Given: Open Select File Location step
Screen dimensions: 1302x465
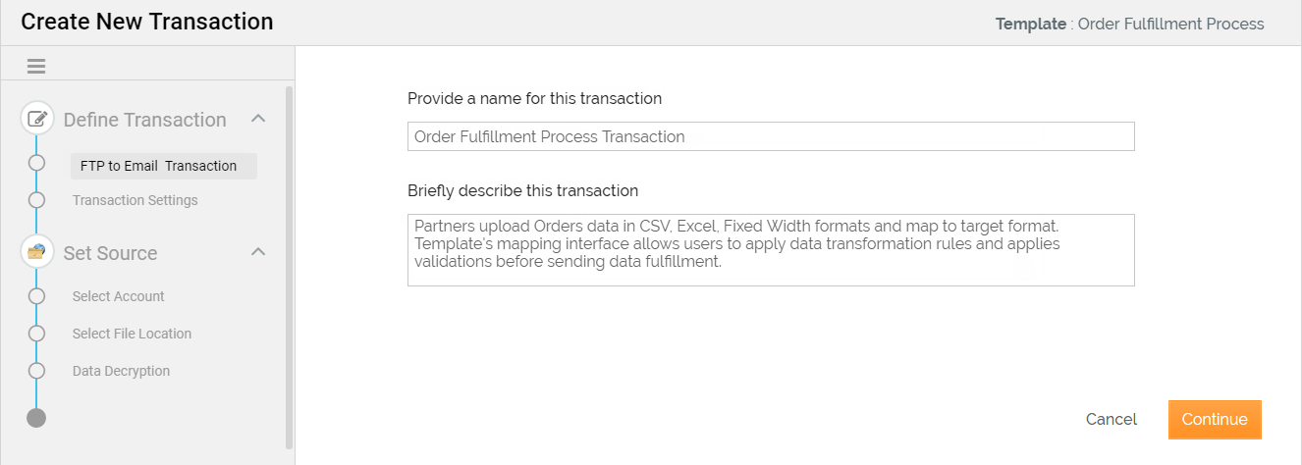Looking at the screenshot, I should (x=132, y=334).
